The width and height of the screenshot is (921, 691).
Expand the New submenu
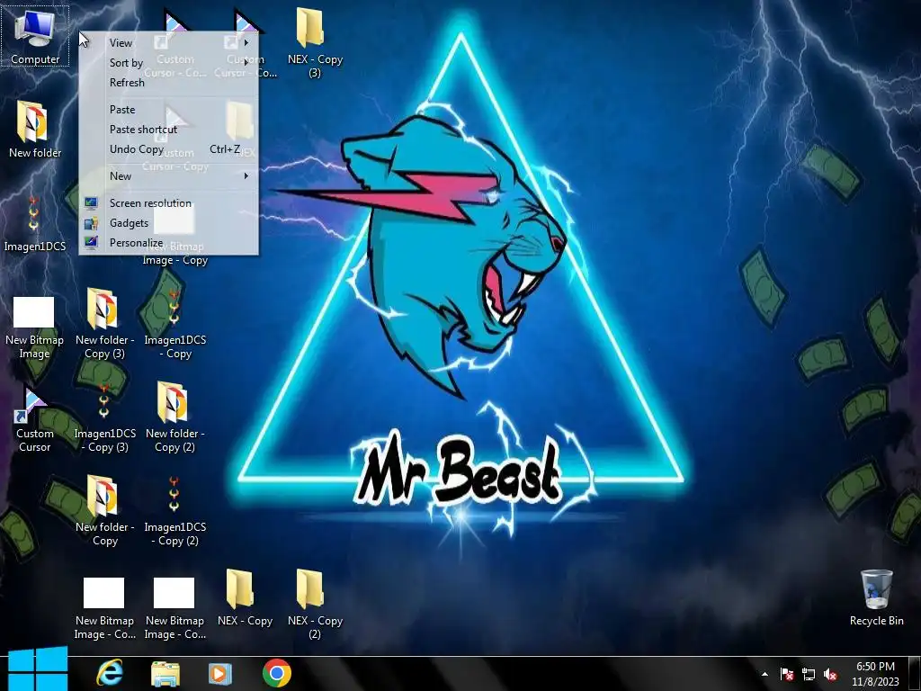pyautogui.click(x=168, y=176)
